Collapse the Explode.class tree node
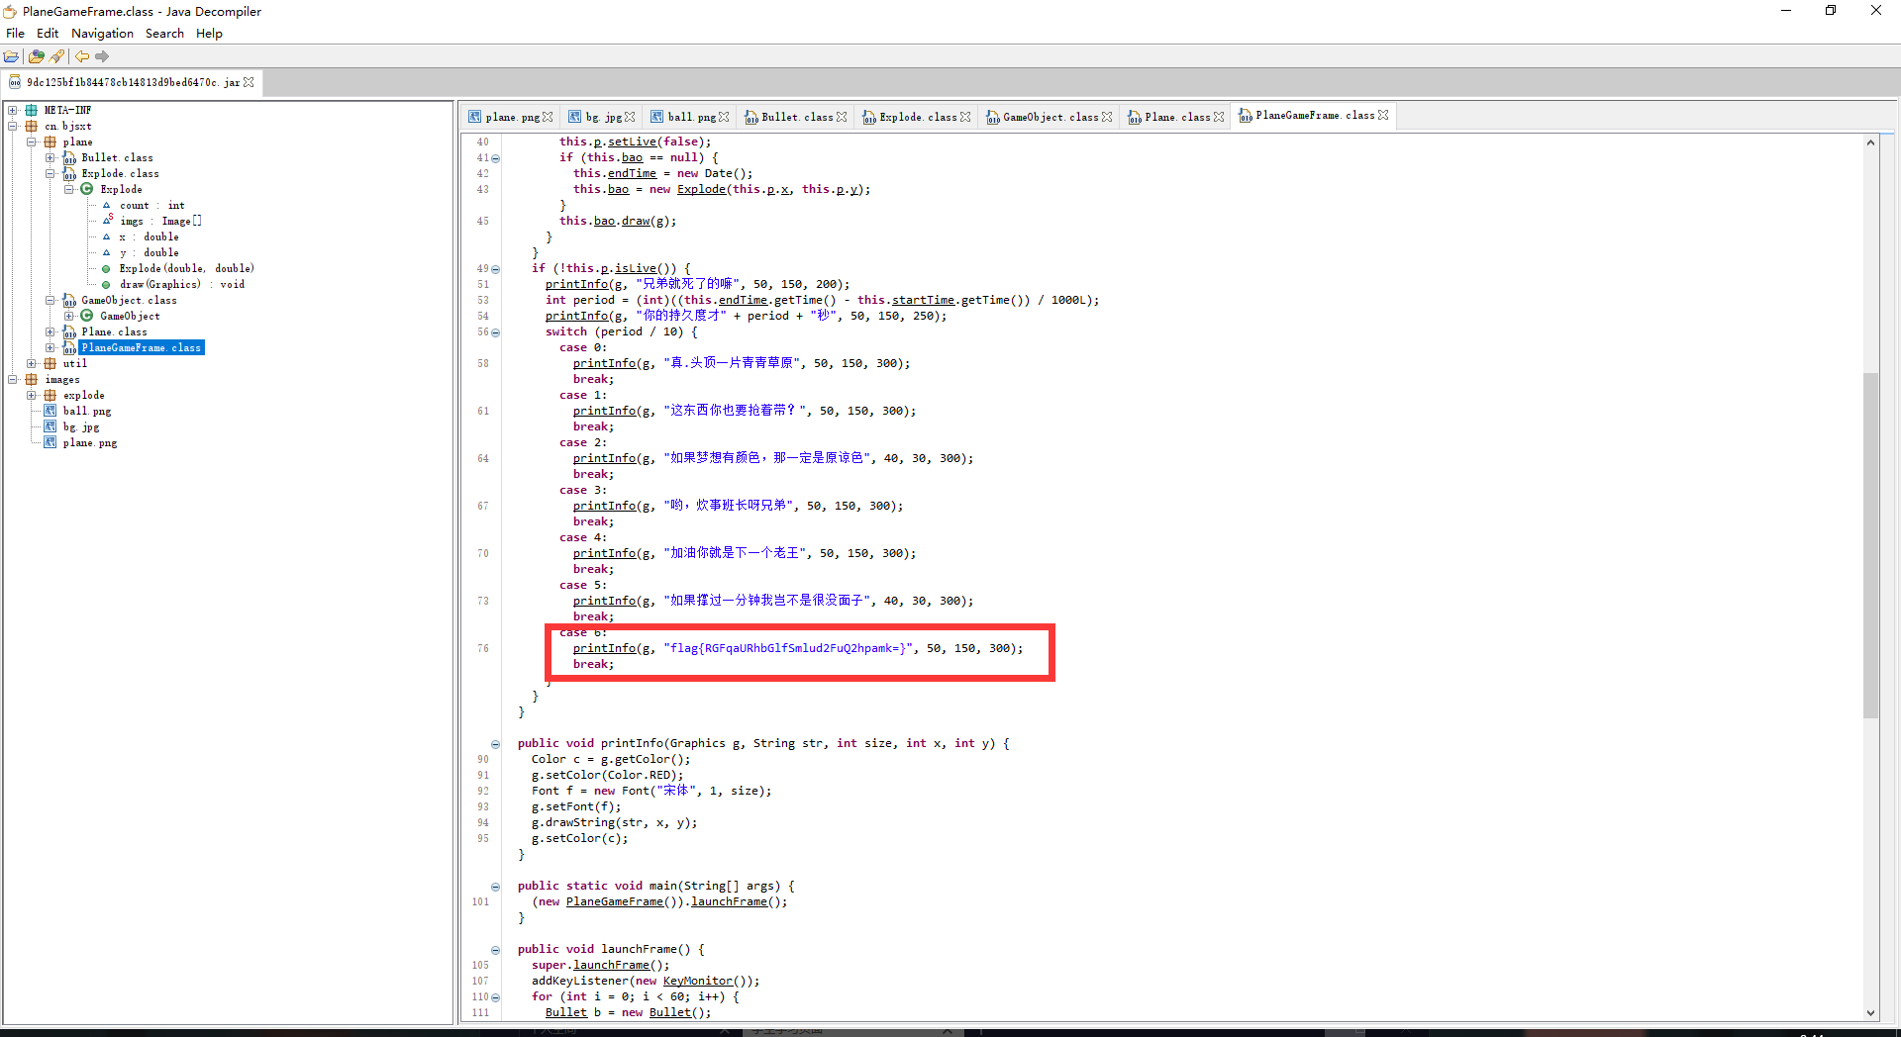The image size is (1901, 1037). [x=50, y=173]
